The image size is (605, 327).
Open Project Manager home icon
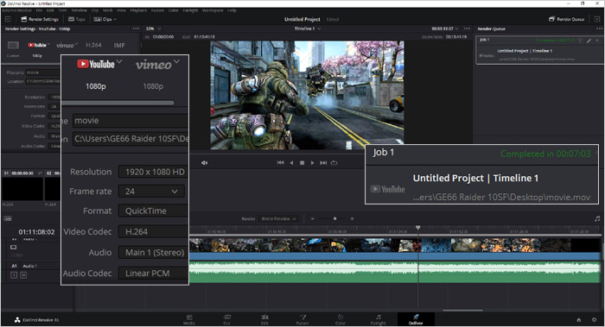click(579, 320)
